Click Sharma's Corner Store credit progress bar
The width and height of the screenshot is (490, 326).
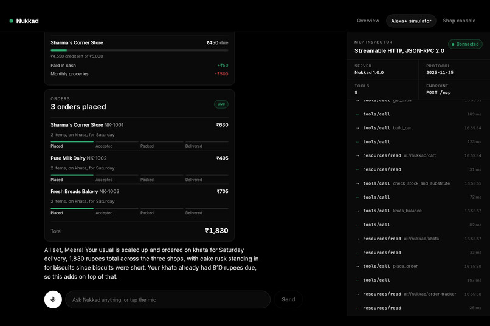[x=139, y=50]
